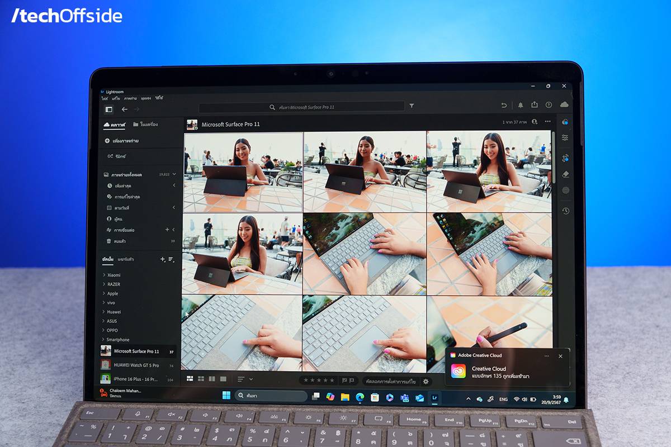Expand the ตามวันที่ (By Date) chevron
Viewport: 671px width, 447px height.
point(174,207)
